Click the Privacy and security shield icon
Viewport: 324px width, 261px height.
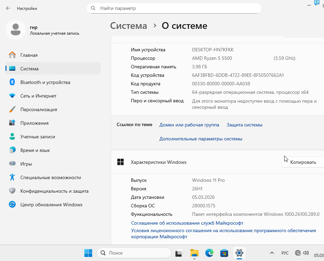[x=12, y=191]
